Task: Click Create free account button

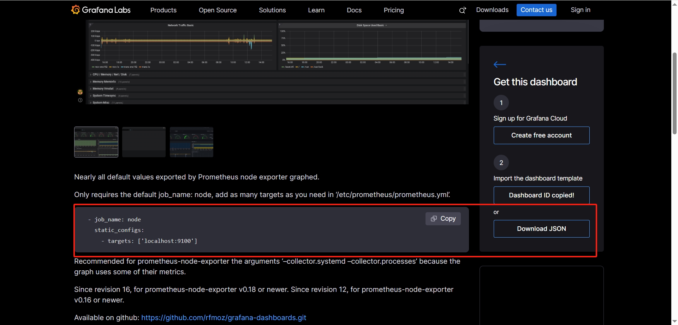Action: click(x=541, y=135)
